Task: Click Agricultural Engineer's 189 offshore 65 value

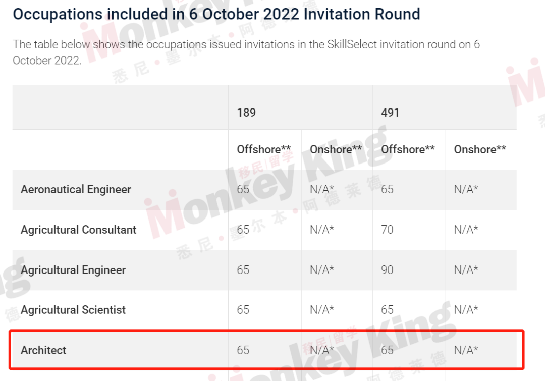Action: point(243,270)
